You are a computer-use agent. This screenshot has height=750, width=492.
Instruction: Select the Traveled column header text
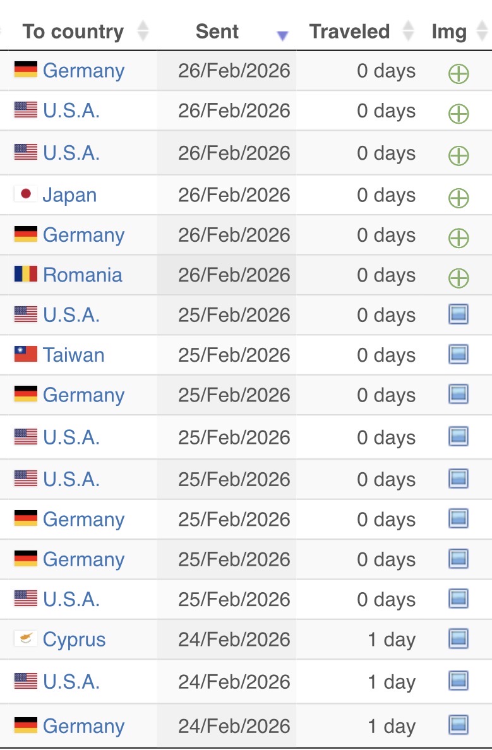pos(349,31)
